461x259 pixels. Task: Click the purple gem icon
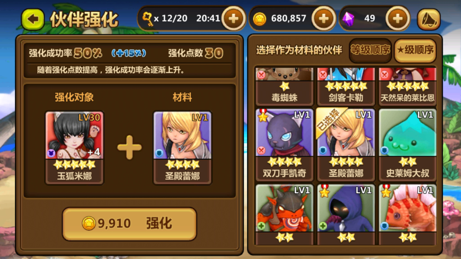349,19
